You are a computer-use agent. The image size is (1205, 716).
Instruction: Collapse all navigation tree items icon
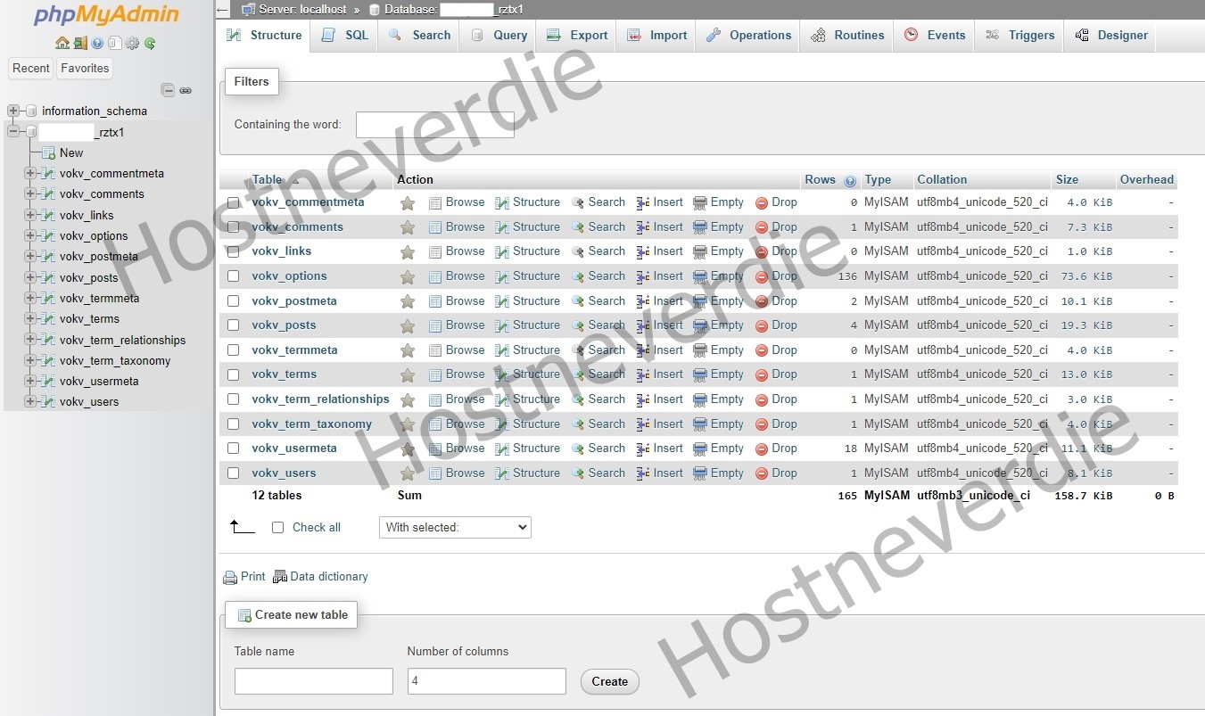coord(168,90)
